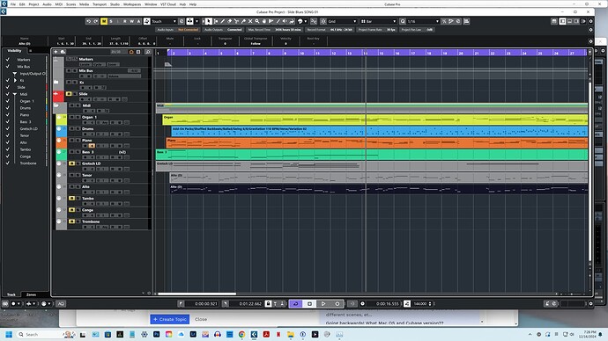Image resolution: width=608 pixels, height=341 pixels.
Task: Uncheck Organ 1 in Visibility list
Action: 7,101
